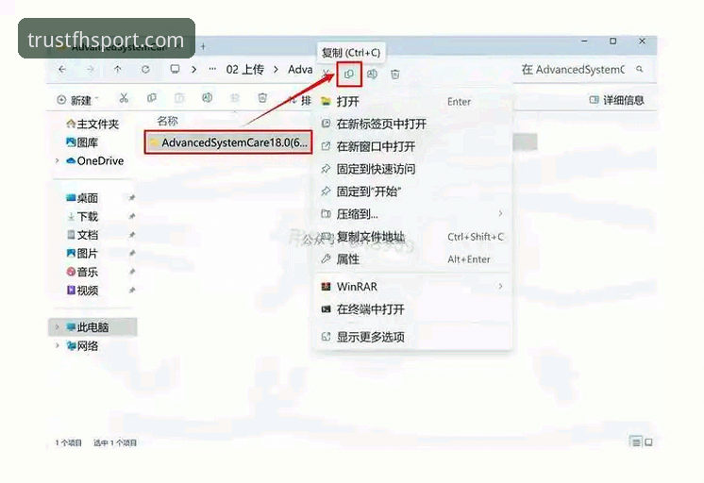Select 固定到快速访问
704x483 pixels.
point(412,169)
